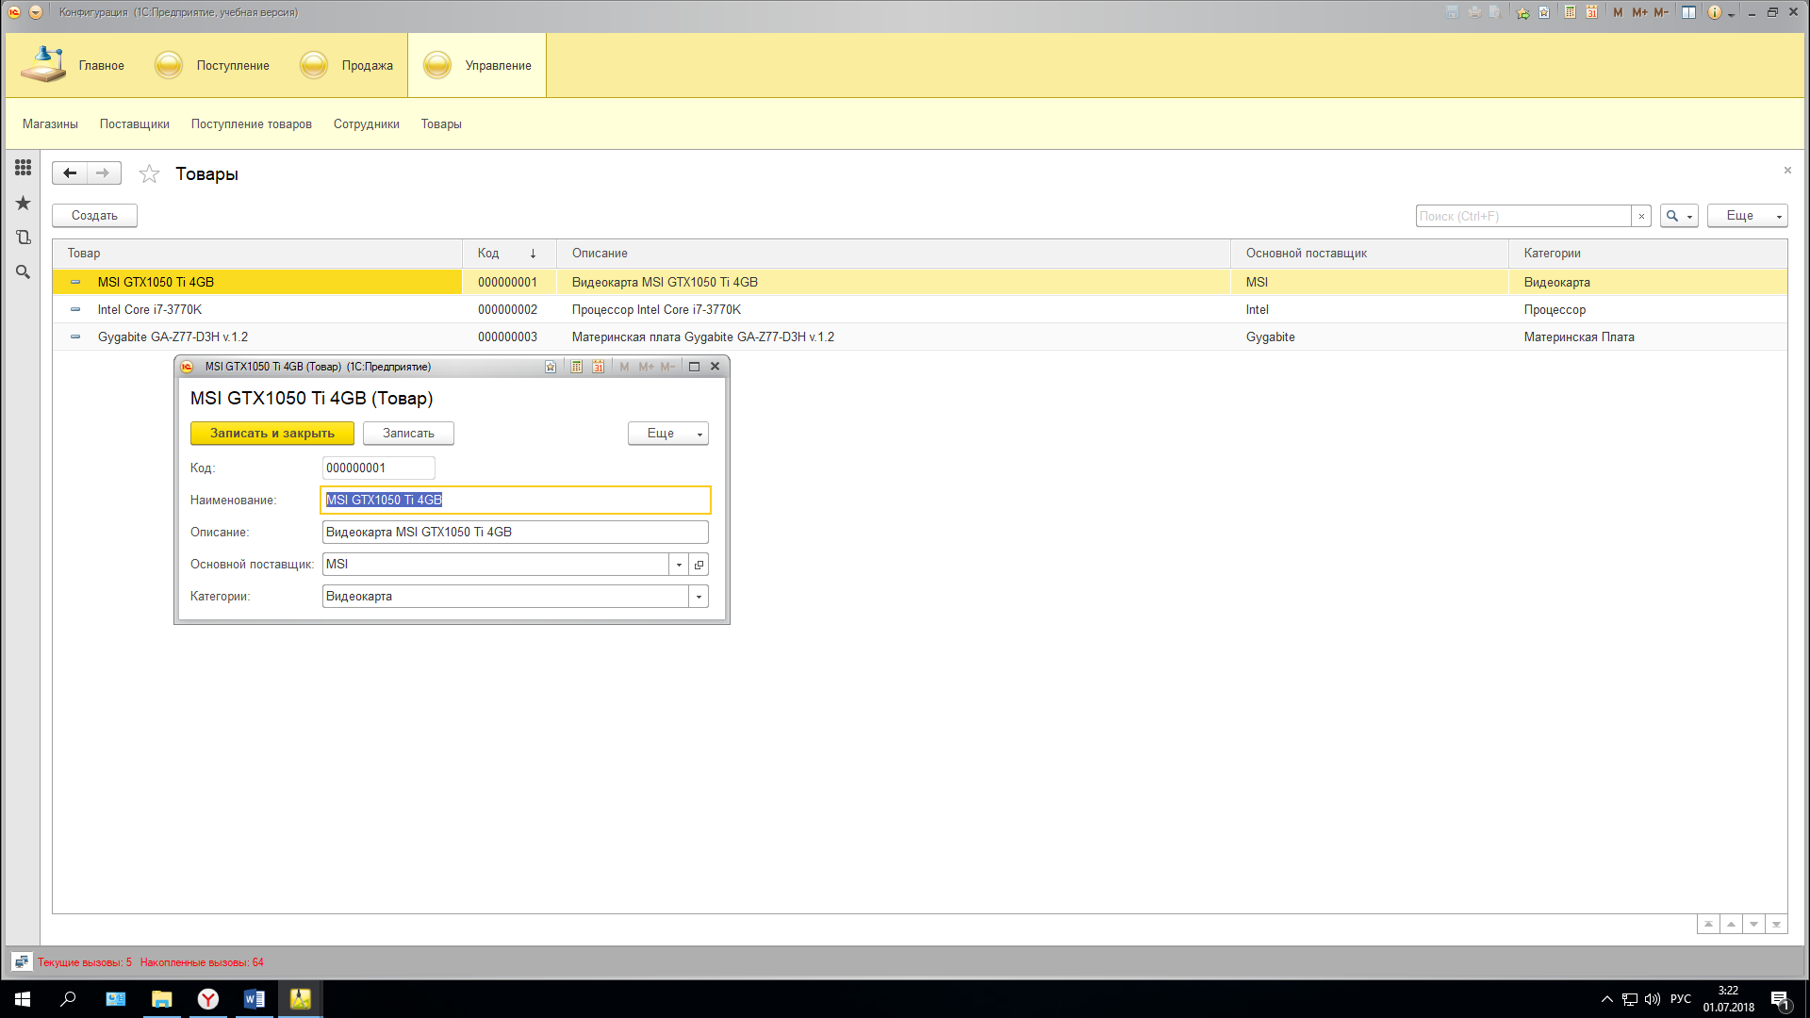This screenshot has width=1810, height=1018.
Task: Go forward with the right arrow button
Action: point(104,173)
